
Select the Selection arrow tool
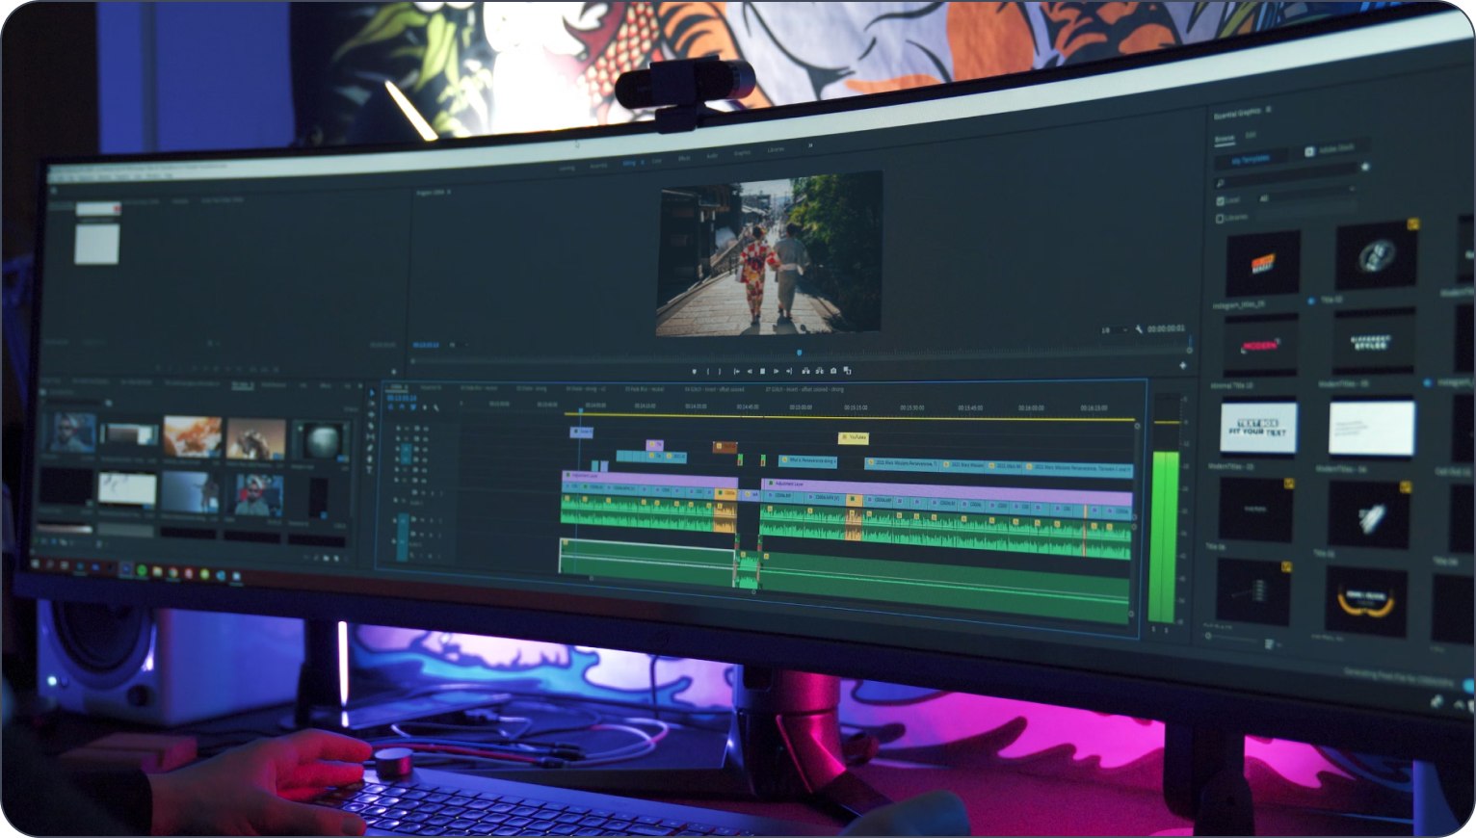pos(372,392)
